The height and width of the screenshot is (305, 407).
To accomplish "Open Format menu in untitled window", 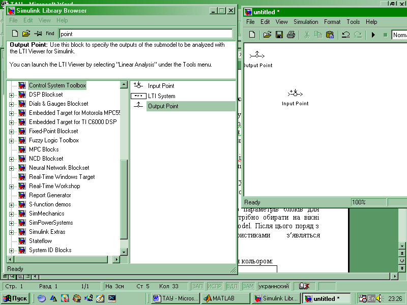I will (332, 22).
